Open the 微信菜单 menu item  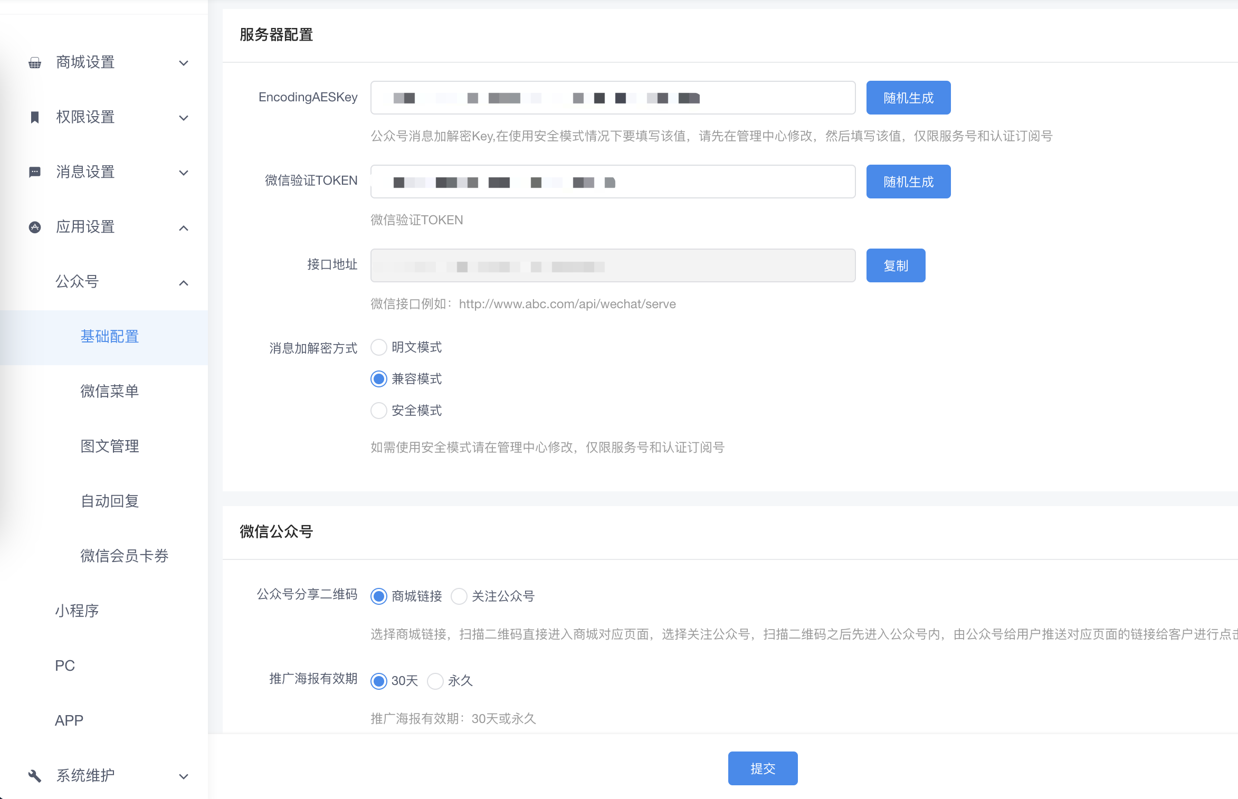coord(110,391)
